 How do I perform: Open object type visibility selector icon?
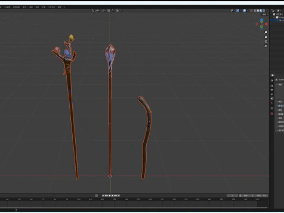pos(232,11)
